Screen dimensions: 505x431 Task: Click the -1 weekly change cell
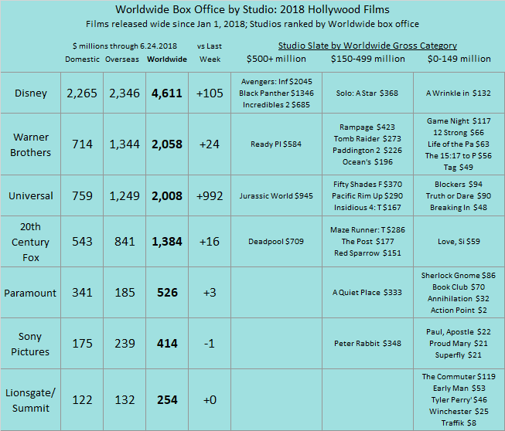tap(210, 344)
